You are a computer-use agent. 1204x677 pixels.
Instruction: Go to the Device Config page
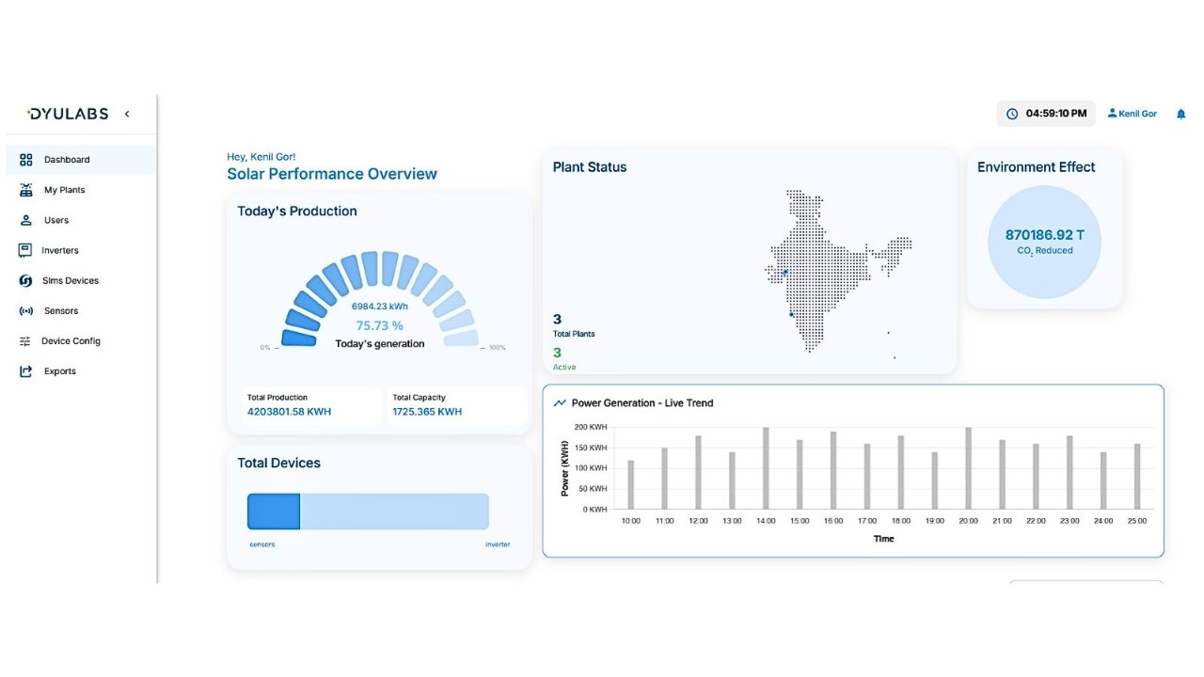[x=71, y=341]
